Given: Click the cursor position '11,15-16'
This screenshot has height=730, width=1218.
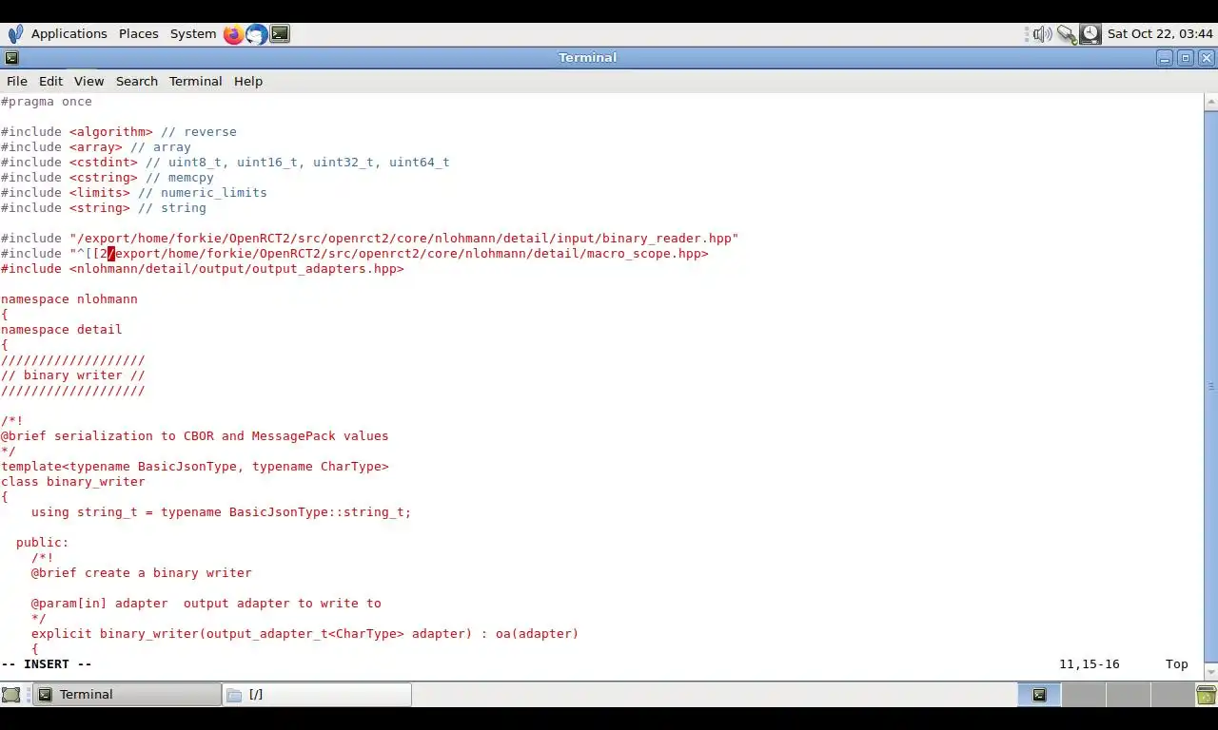Looking at the screenshot, I should [1090, 664].
